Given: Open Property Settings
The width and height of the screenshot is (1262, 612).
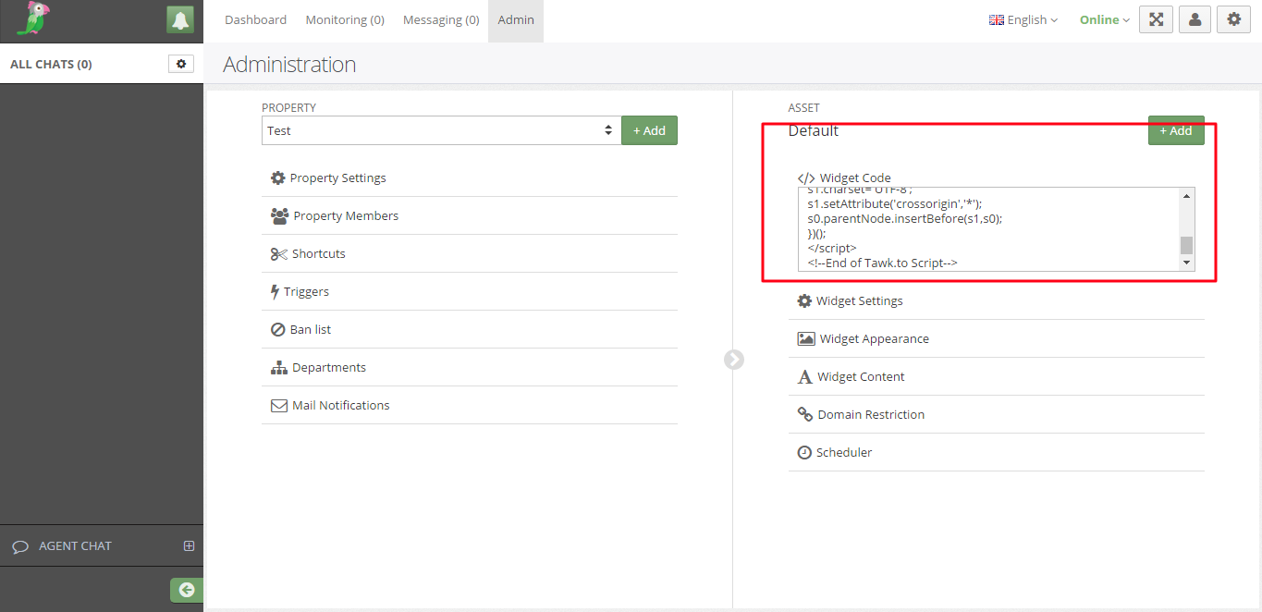Looking at the screenshot, I should pyautogui.click(x=470, y=177).
